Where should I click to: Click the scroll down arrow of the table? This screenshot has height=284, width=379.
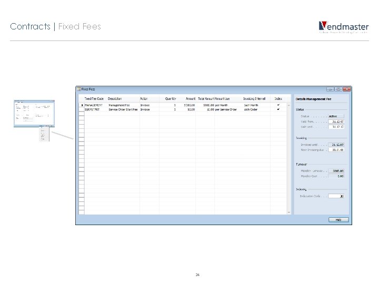tap(288, 212)
